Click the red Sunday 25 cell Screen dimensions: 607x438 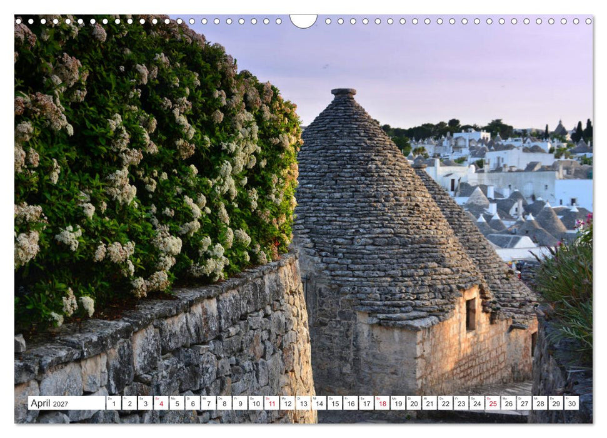click(x=493, y=403)
